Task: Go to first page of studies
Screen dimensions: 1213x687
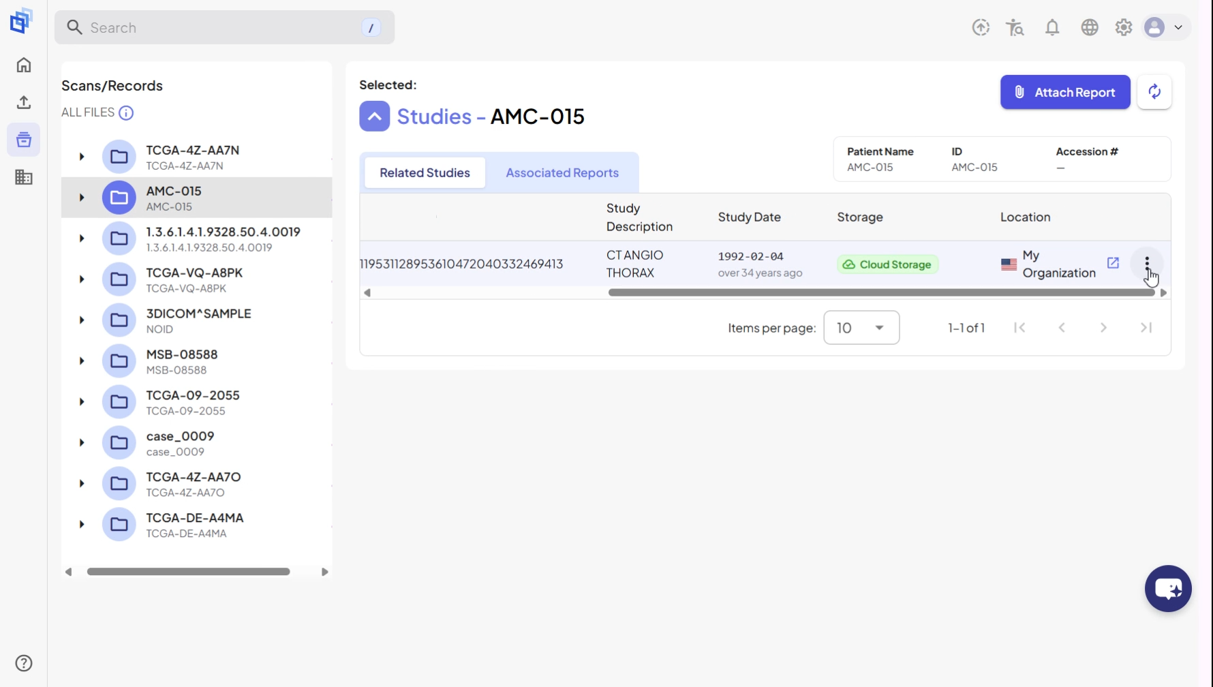Action: 1019,328
